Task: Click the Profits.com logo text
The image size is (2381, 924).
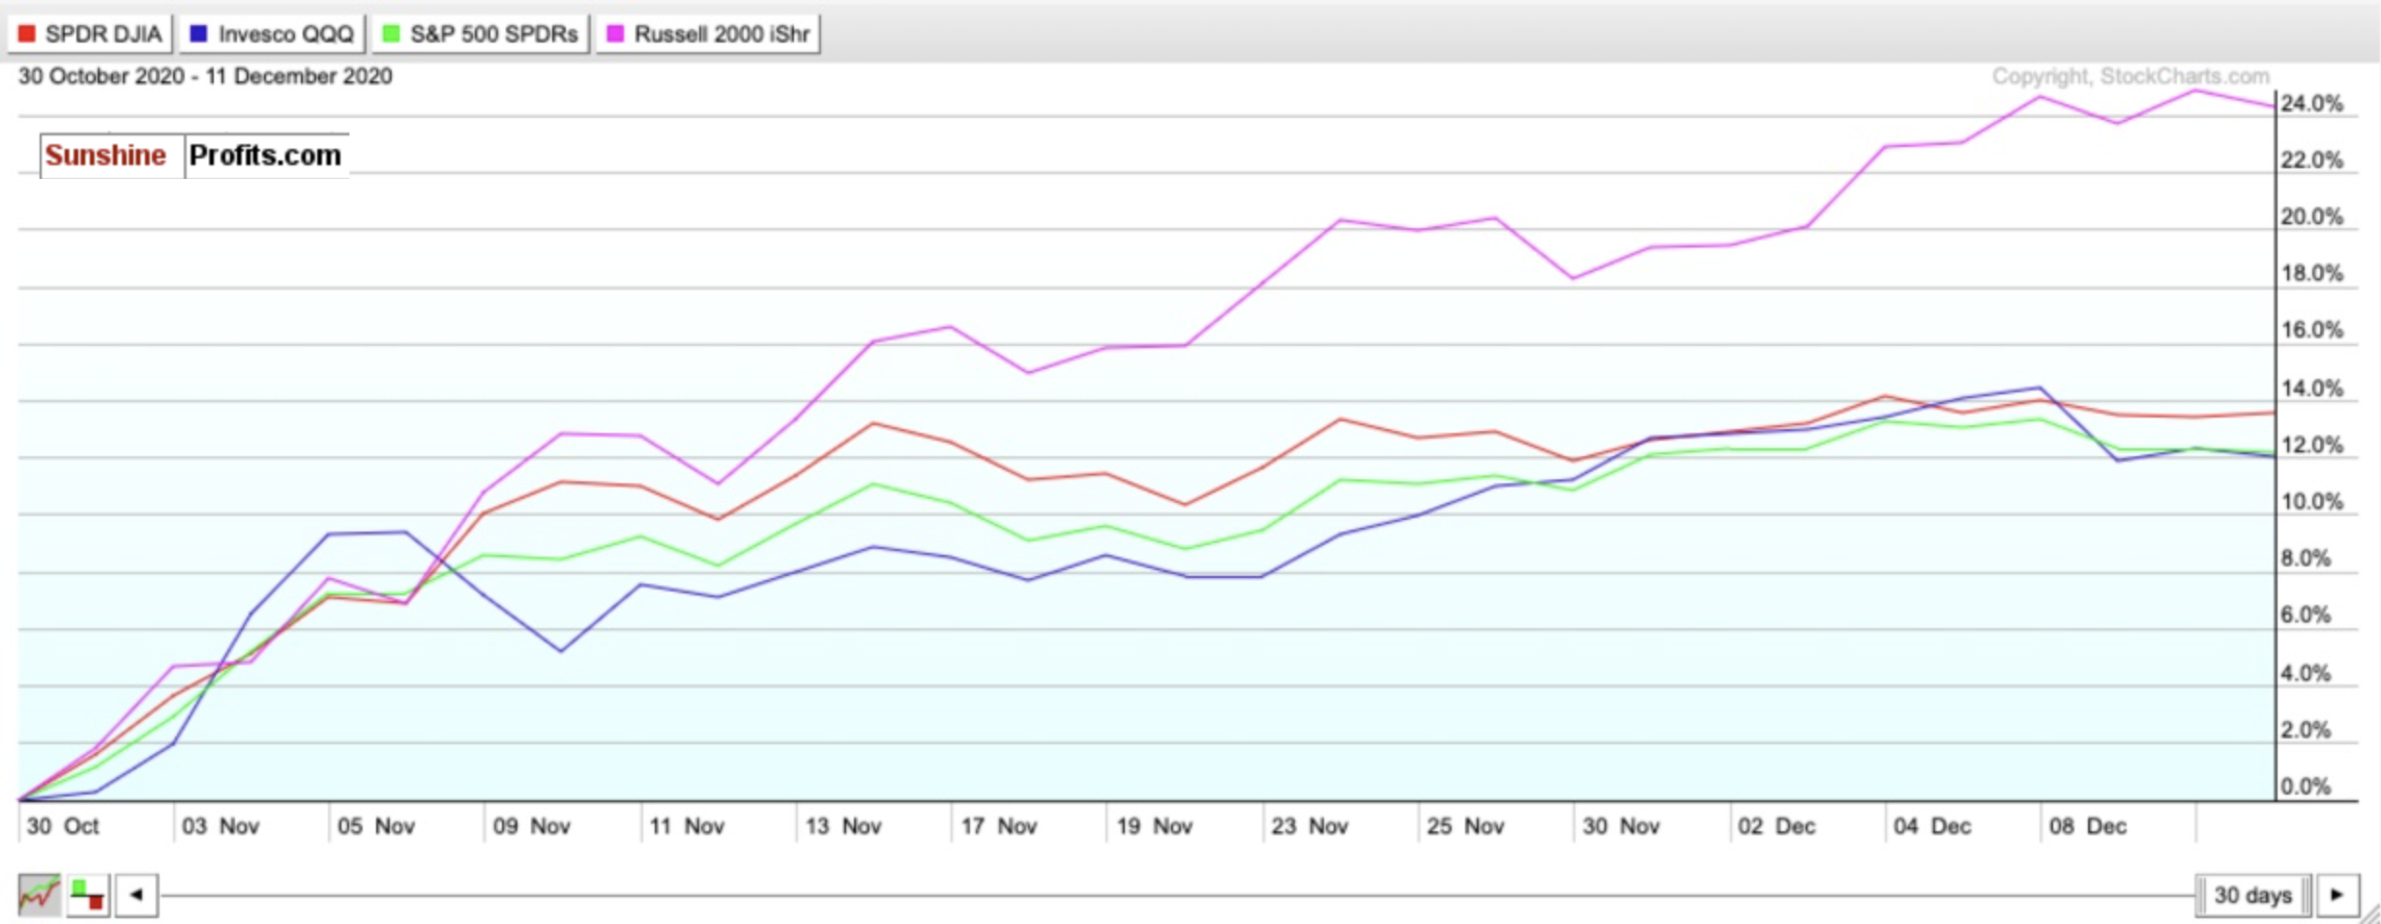Action: click(x=265, y=156)
